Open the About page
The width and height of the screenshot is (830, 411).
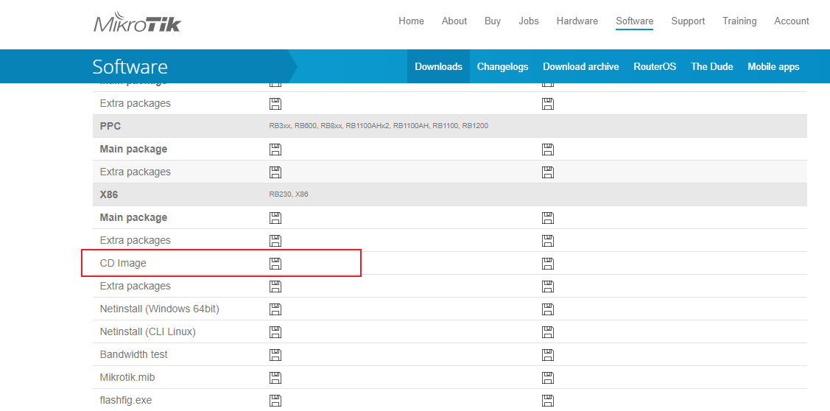click(454, 21)
